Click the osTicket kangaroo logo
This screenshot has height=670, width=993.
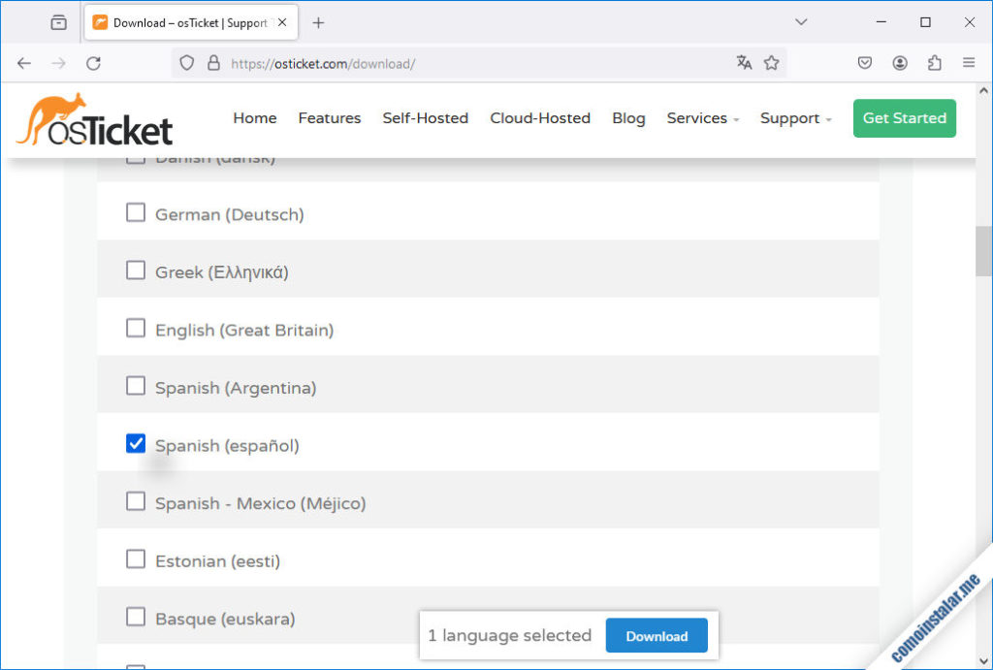pyautogui.click(x=94, y=121)
